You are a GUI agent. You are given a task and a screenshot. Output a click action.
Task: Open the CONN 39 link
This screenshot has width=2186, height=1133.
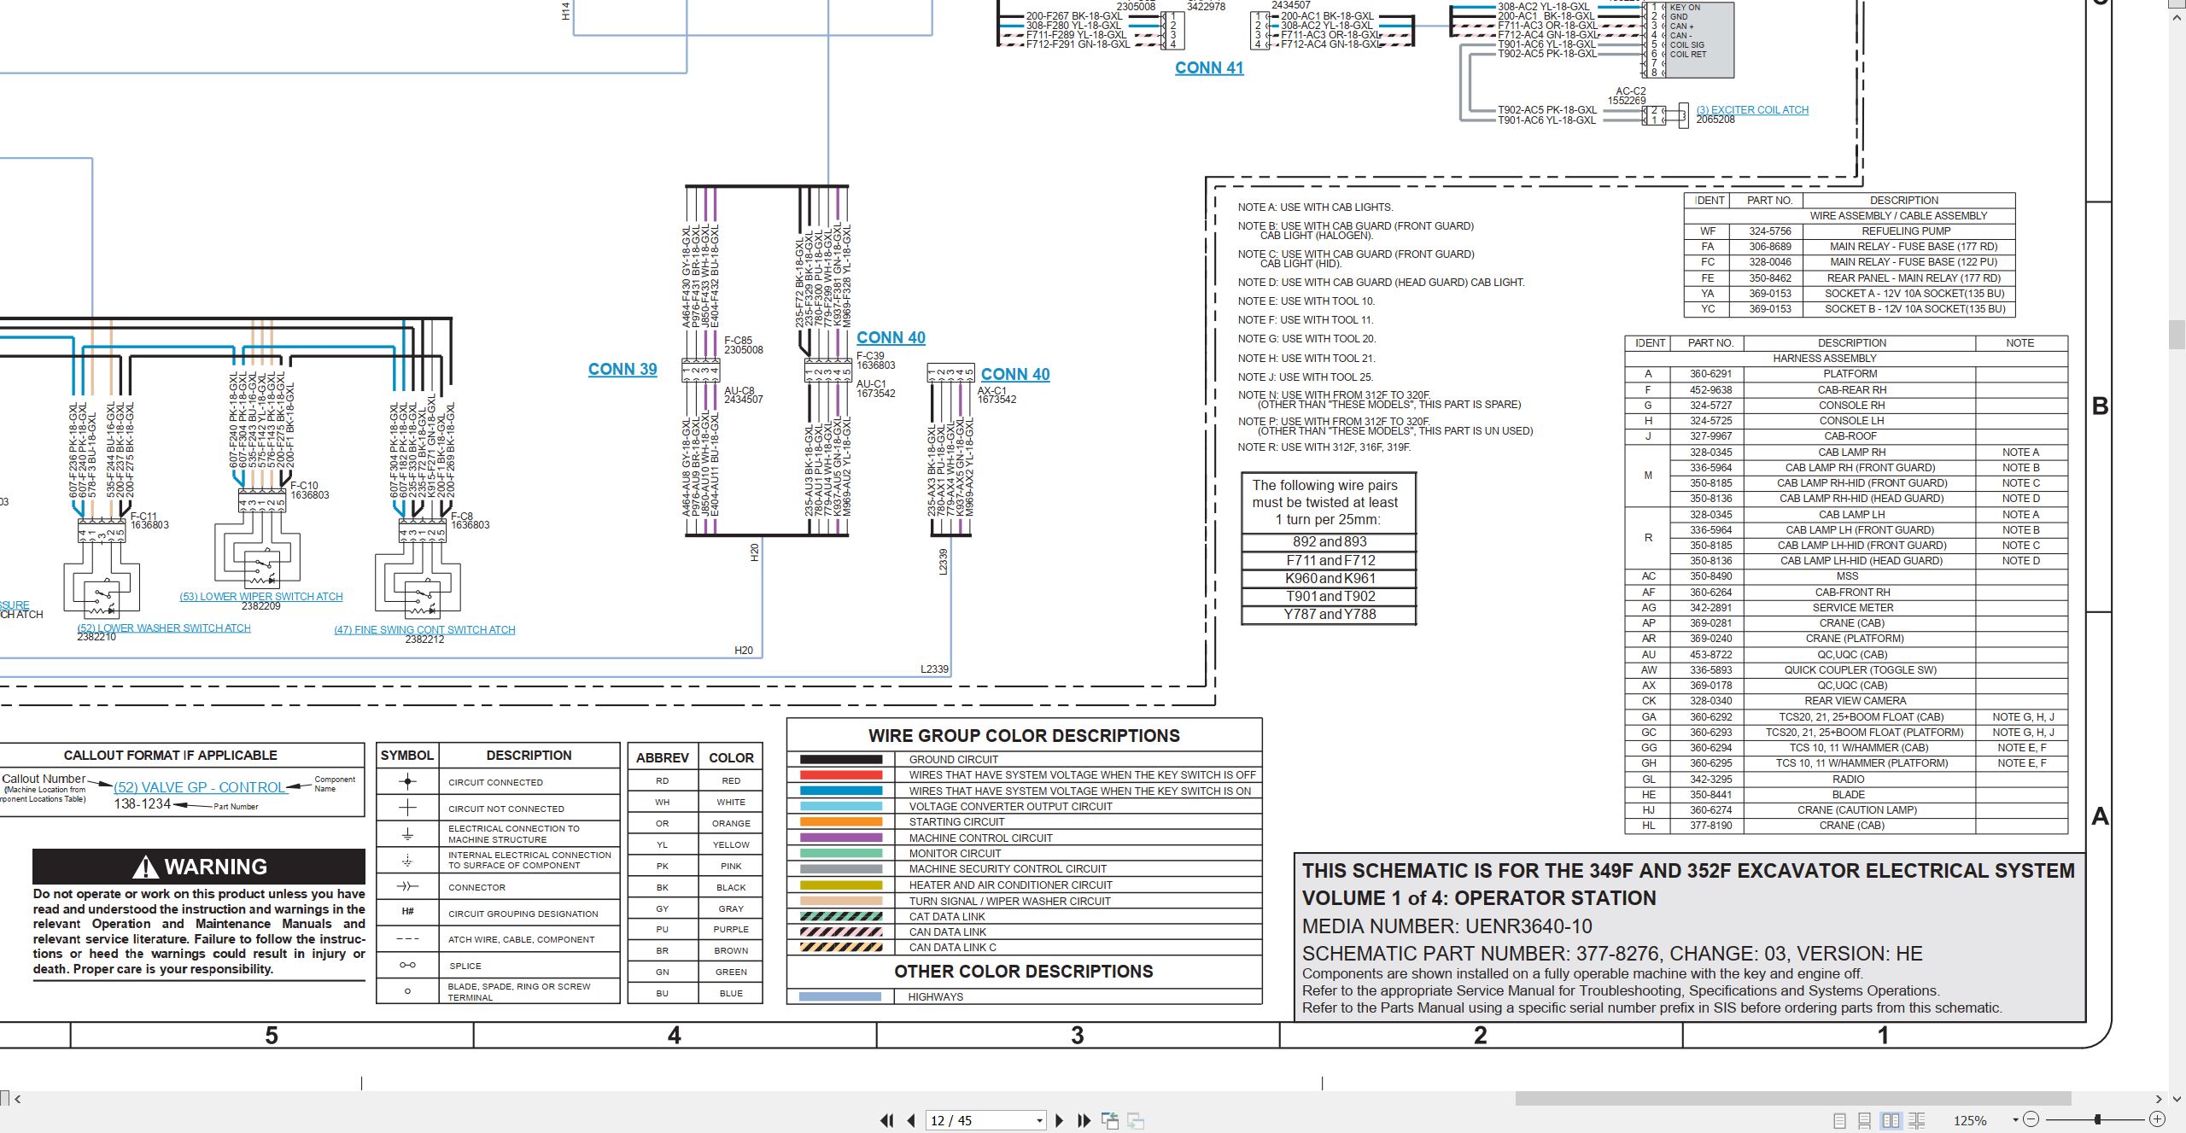click(622, 370)
